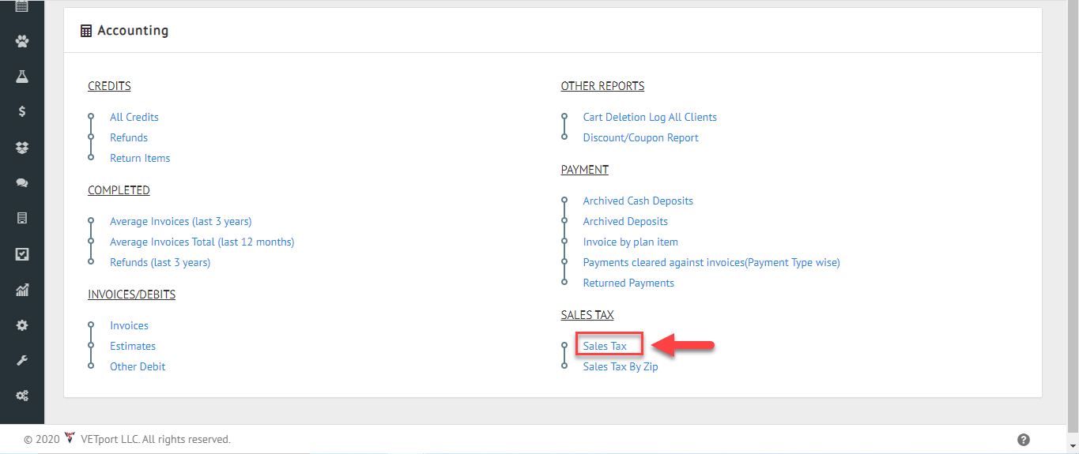
Task: Click the CREDITS section heading
Action: [x=109, y=86]
